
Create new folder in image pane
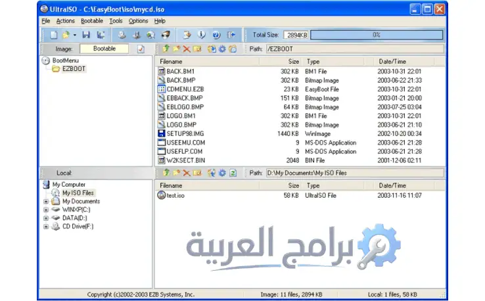[176, 49]
